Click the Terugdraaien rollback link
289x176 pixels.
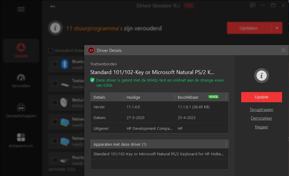tap(261, 110)
